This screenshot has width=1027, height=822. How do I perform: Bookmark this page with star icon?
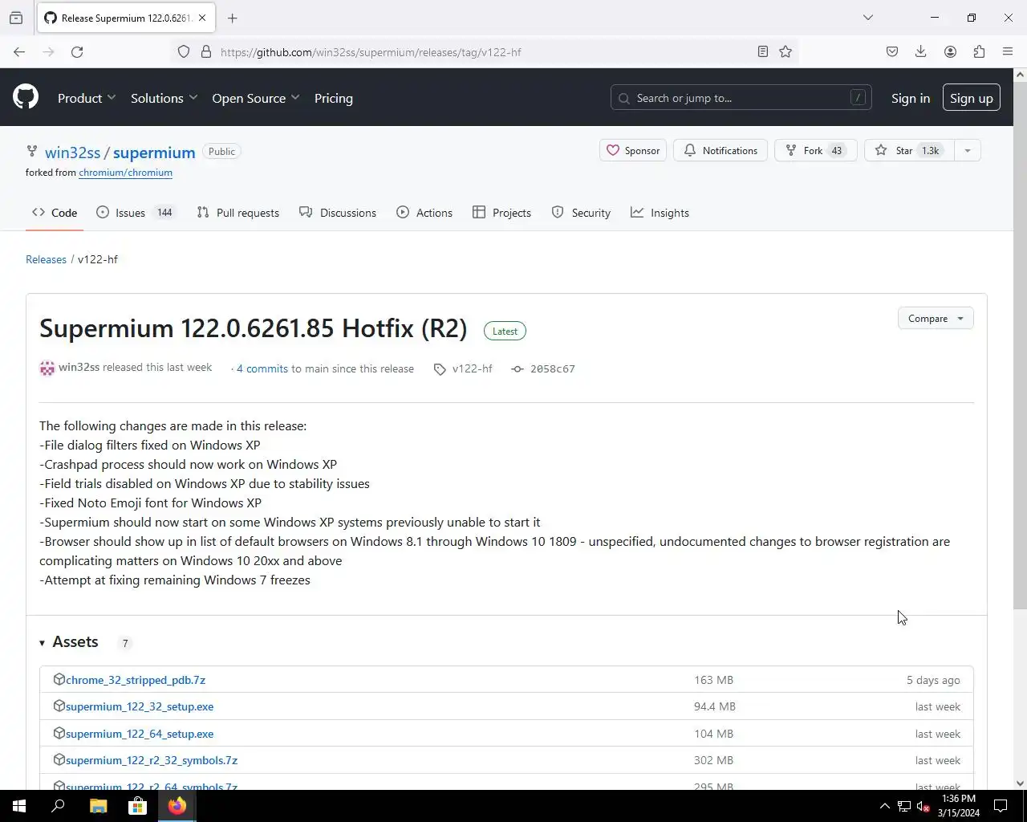tap(785, 51)
